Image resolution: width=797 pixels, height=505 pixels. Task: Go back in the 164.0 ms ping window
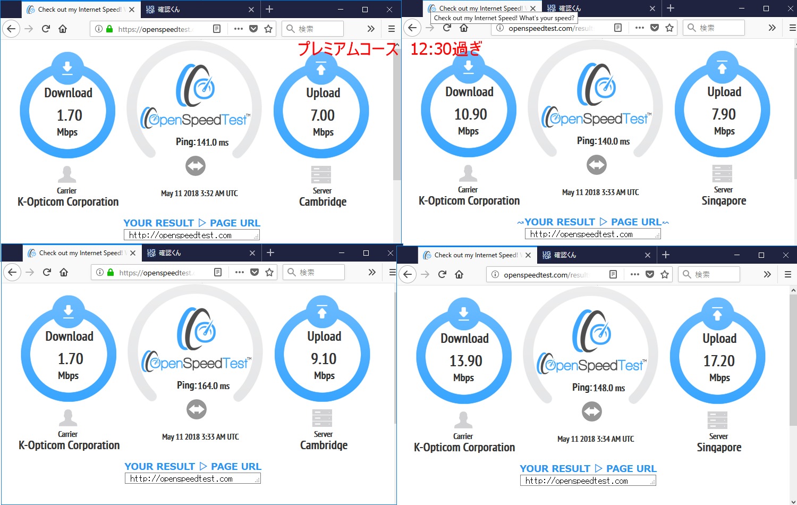13,272
